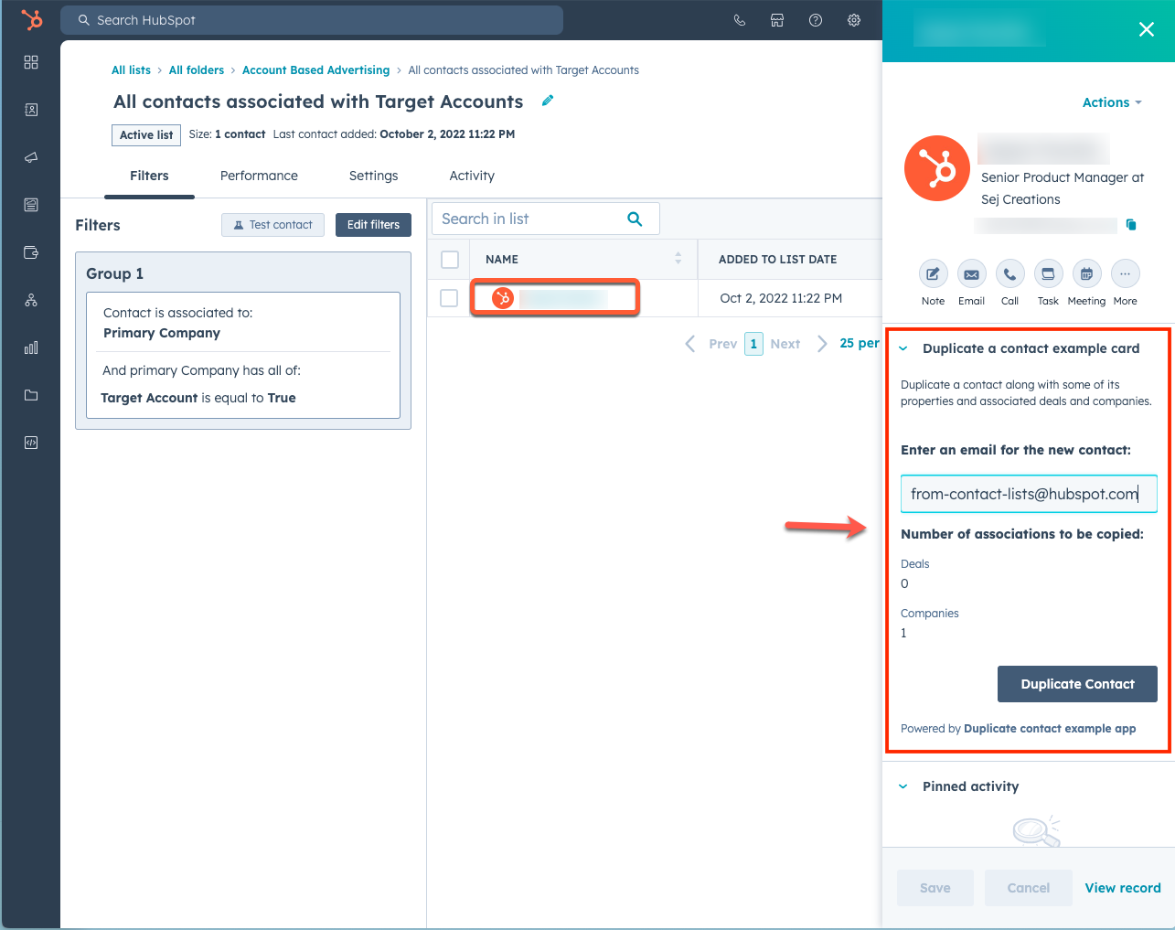Switch to the Settings tab

373,176
